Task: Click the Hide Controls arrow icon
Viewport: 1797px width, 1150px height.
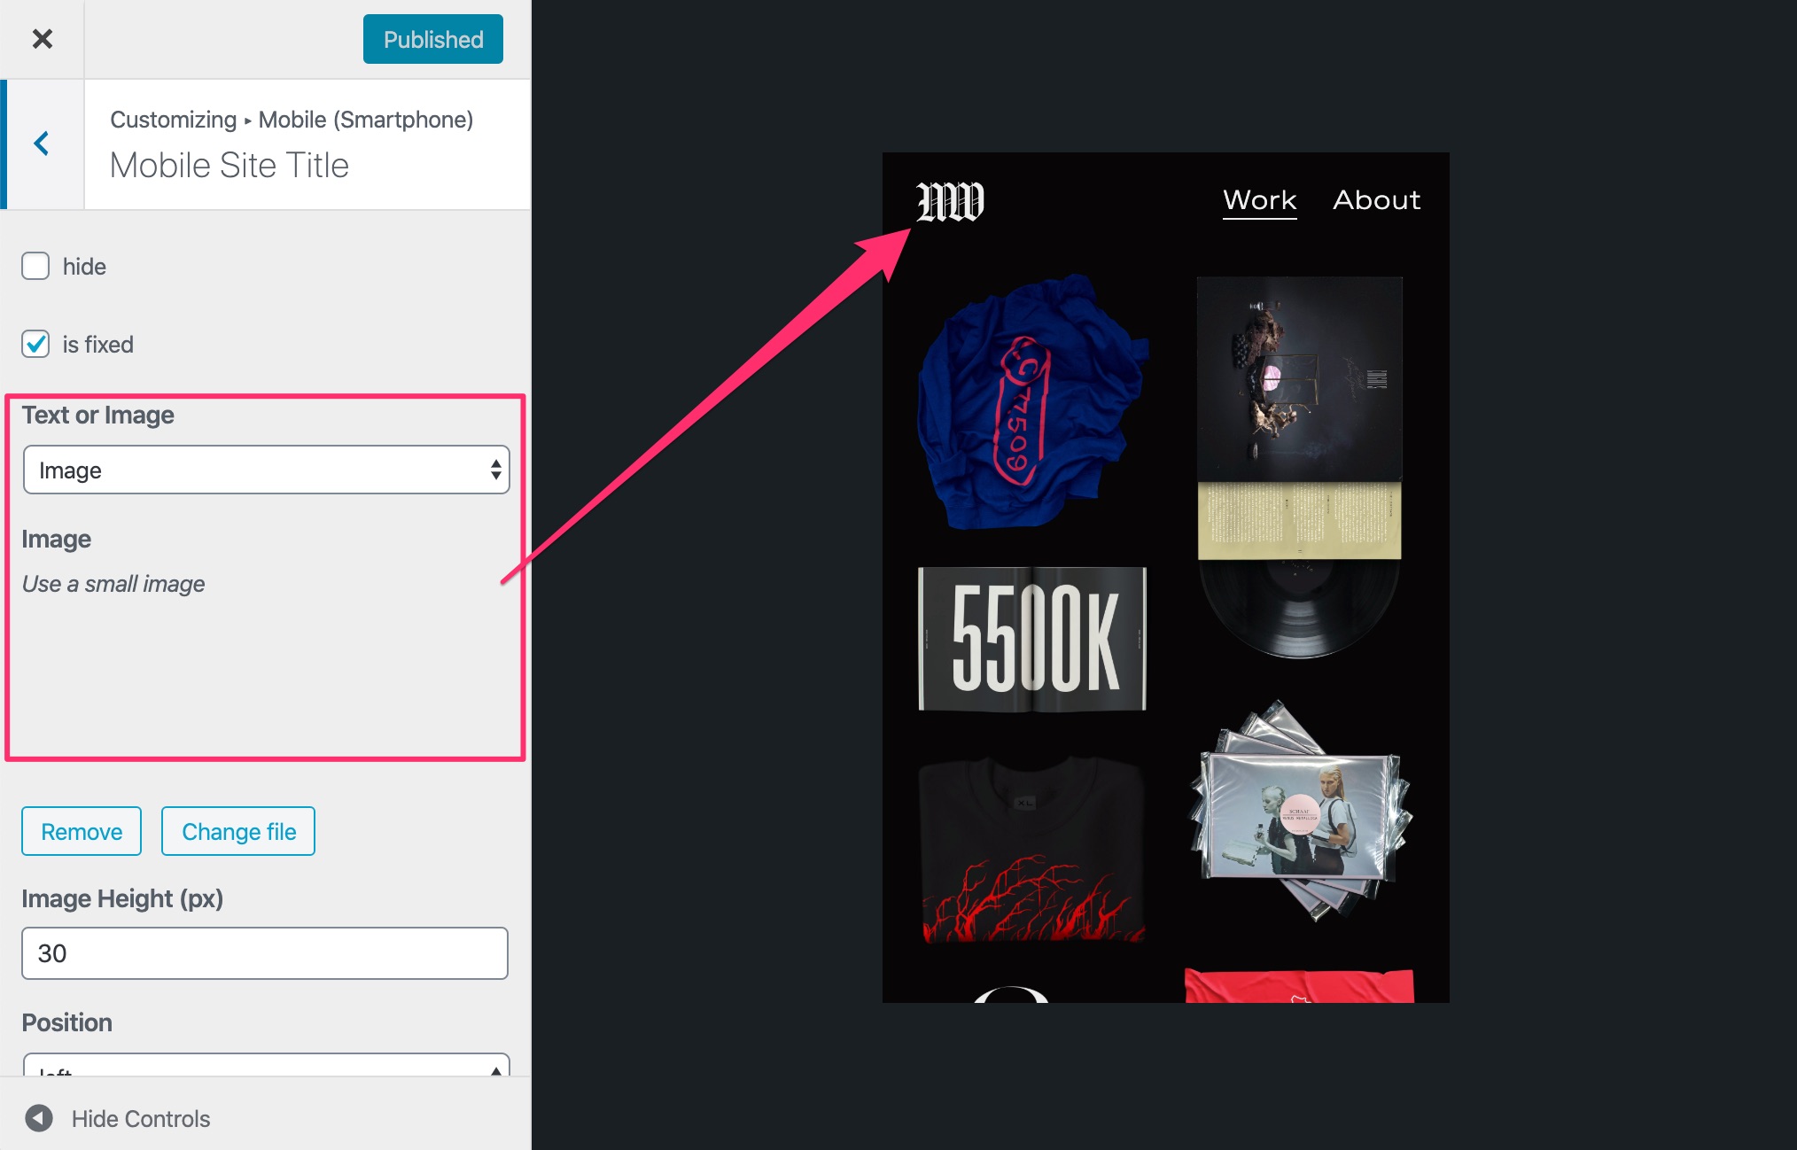Action: [x=39, y=1118]
